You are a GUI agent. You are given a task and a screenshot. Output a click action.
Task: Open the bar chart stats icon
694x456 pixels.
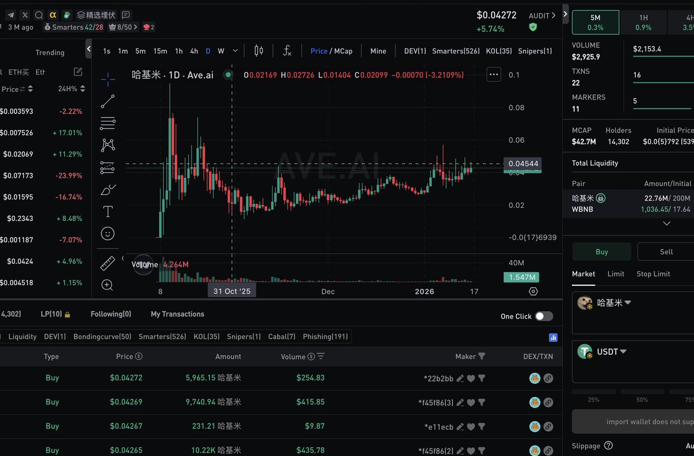(x=553, y=337)
